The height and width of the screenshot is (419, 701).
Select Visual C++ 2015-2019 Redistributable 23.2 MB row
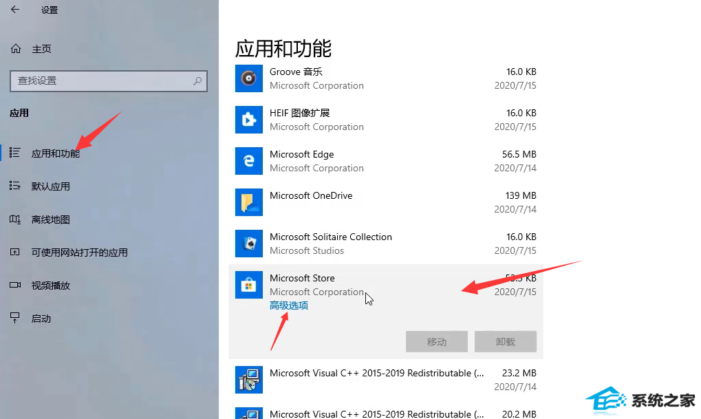tap(386, 380)
